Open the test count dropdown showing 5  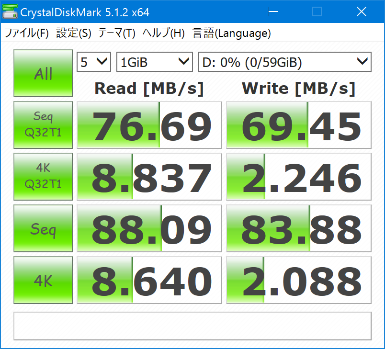tap(94, 62)
